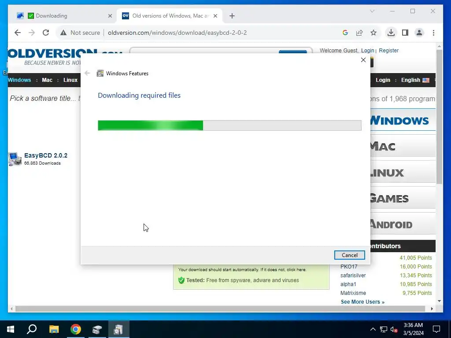Select the English language option
The width and height of the screenshot is (451, 338).
pyautogui.click(x=415, y=80)
